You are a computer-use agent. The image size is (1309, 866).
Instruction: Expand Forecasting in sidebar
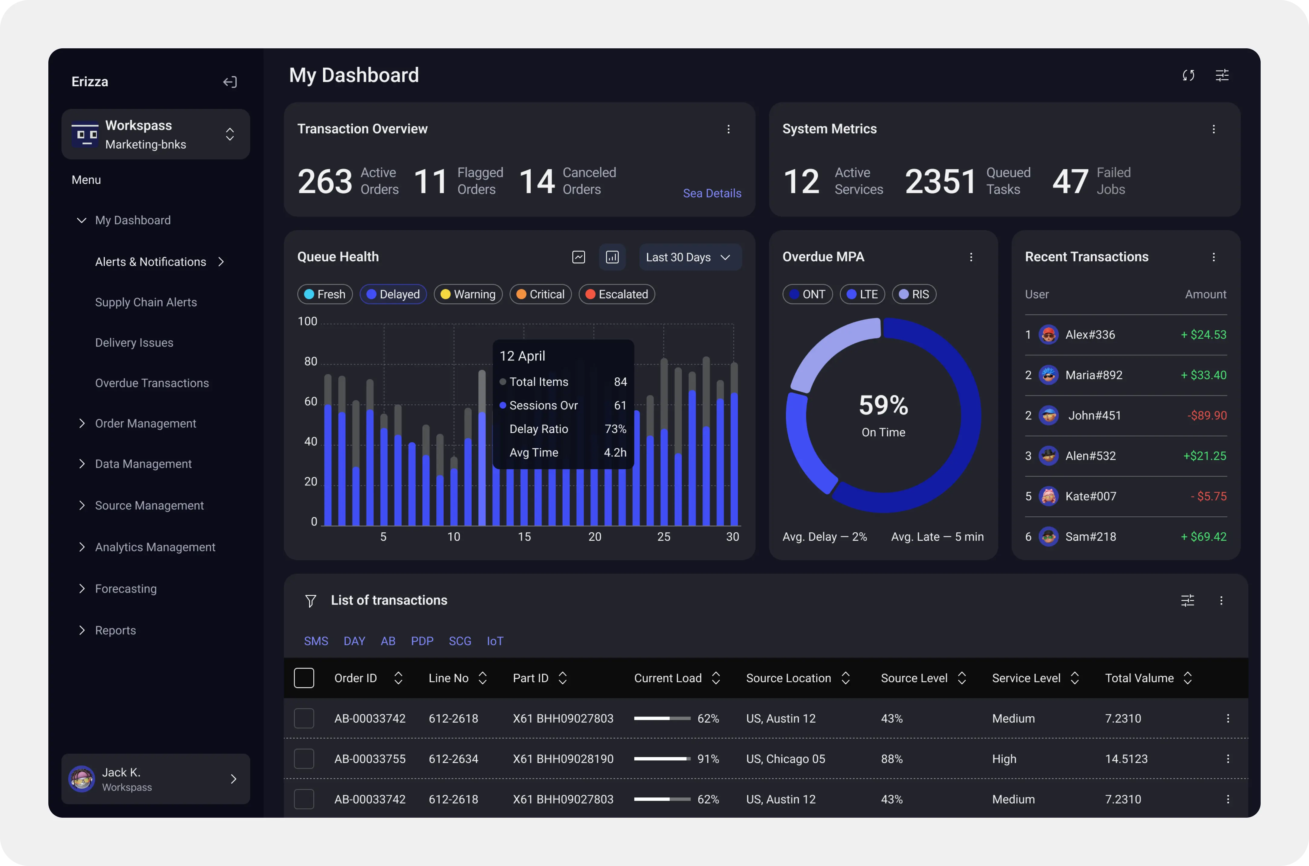tap(82, 589)
